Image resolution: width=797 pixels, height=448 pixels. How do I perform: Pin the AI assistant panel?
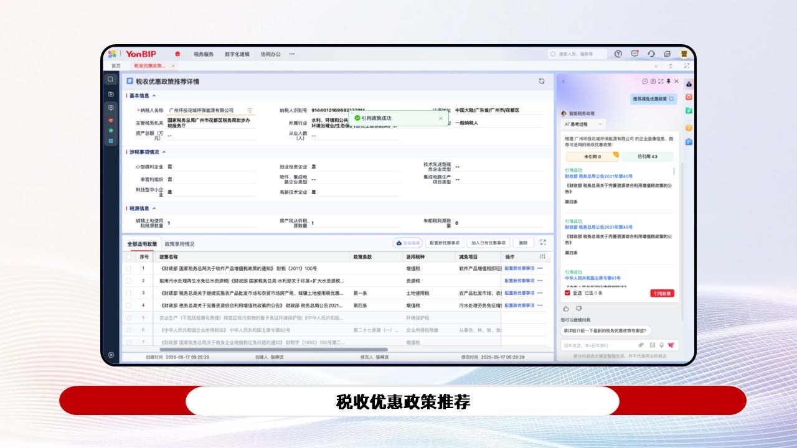pyautogui.click(x=668, y=82)
